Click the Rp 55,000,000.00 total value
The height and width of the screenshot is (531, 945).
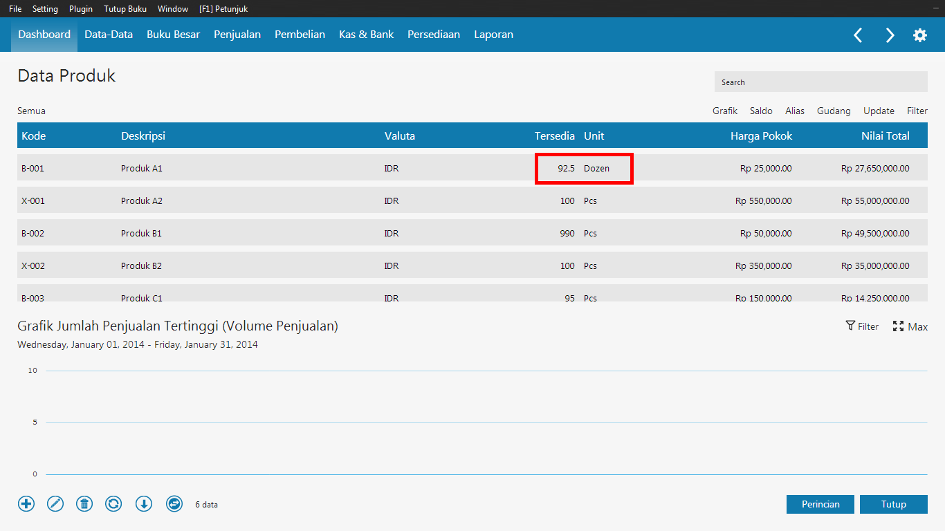[875, 201]
